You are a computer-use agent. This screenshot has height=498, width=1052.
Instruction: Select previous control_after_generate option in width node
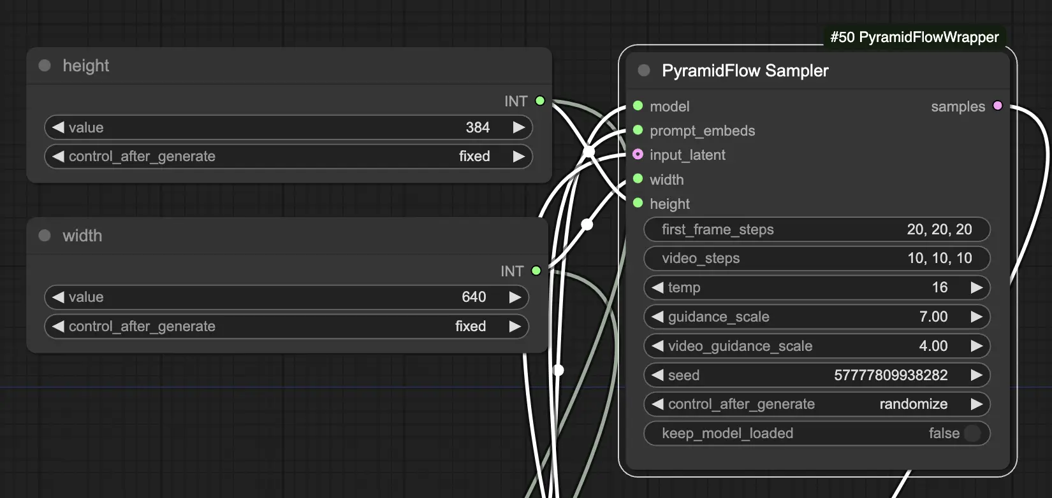coord(58,326)
